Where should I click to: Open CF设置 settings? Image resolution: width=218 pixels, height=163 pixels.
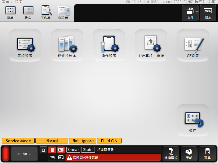coord(193,46)
